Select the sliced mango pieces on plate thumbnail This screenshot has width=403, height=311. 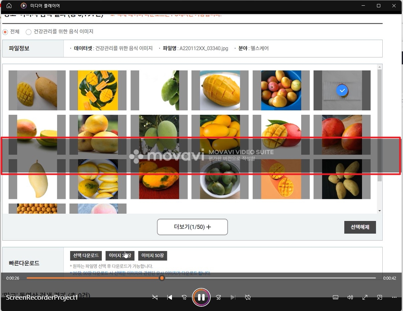(98, 179)
